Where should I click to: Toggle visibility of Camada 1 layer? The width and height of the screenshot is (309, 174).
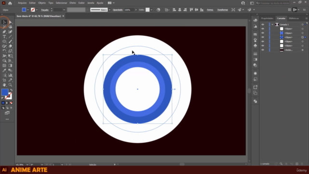click(263, 25)
